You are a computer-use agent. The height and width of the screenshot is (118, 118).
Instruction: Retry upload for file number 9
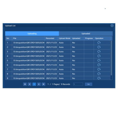coord(99,78)
